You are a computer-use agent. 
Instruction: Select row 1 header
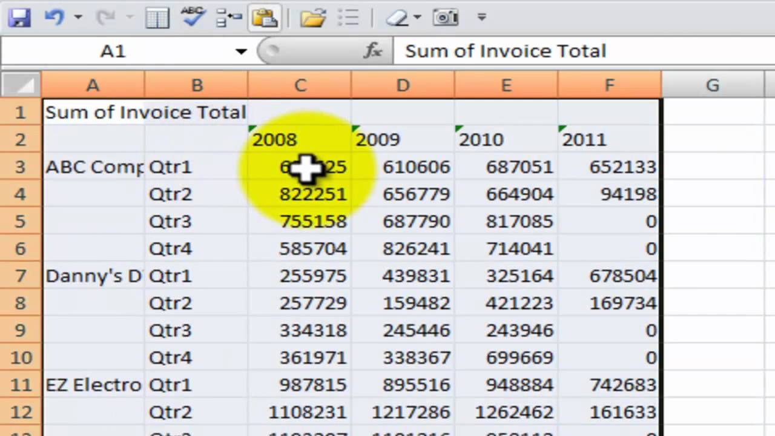pos(21,112)
